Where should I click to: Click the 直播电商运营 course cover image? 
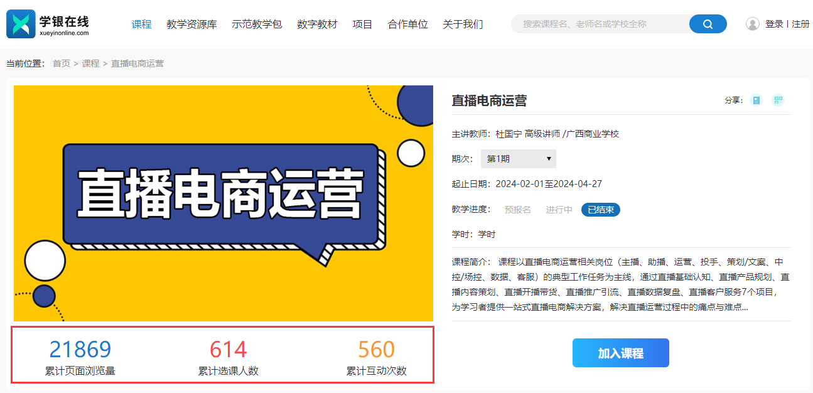pos(223,203)
